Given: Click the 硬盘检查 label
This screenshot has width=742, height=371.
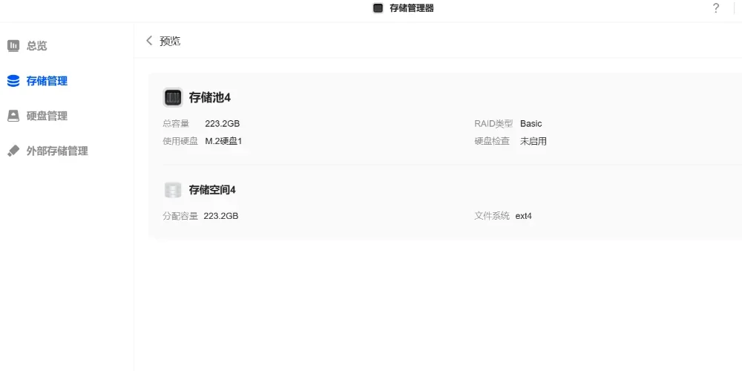Looking at the screenshot, I should [x=492, y=141].
